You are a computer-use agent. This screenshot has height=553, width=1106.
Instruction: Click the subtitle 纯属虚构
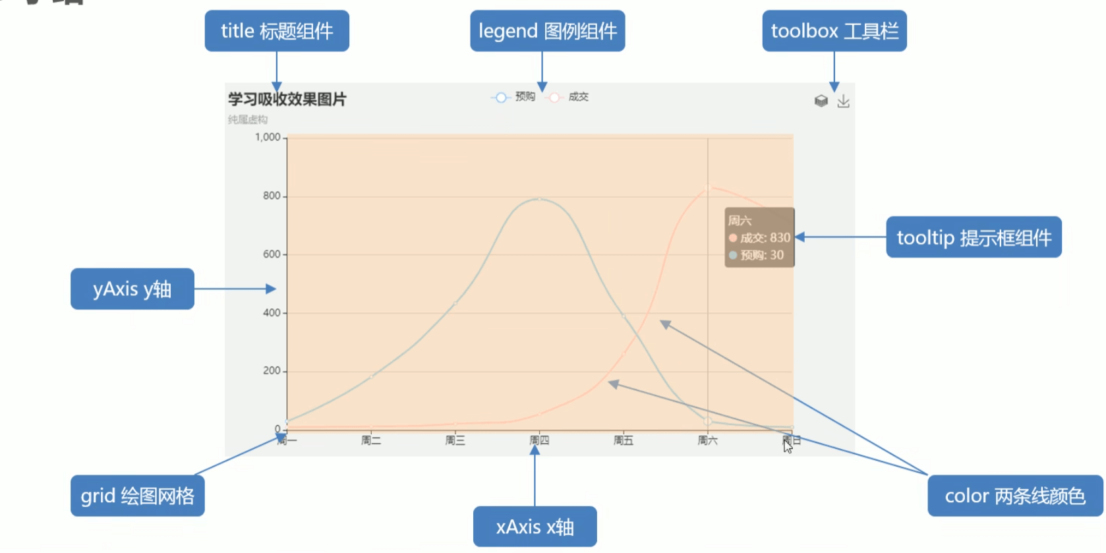point(248,119)
